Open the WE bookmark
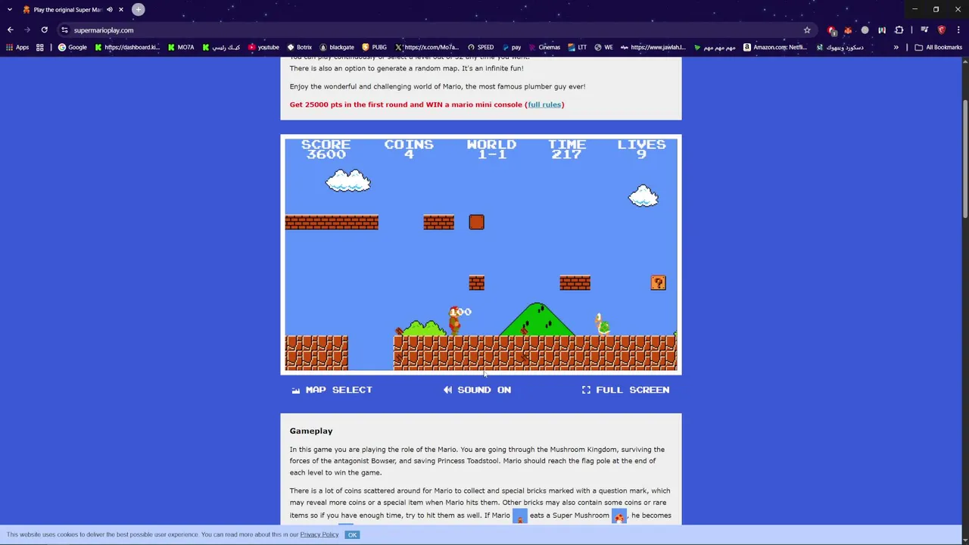The height and width of the screenshot is (545, 969). coord(604,47)
